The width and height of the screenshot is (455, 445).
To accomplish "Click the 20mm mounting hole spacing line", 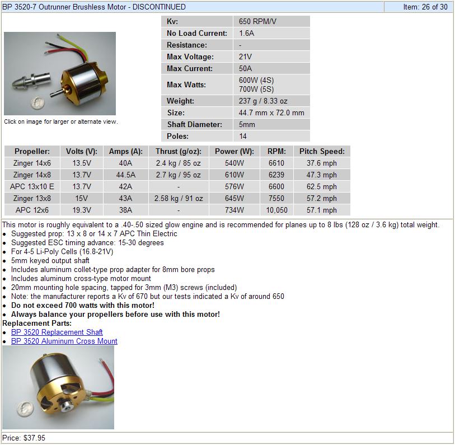I will point(124,288).
